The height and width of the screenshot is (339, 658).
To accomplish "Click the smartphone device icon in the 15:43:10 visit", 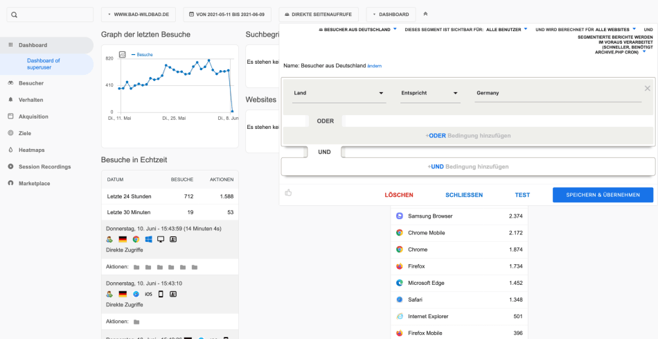I will (161, 294).
